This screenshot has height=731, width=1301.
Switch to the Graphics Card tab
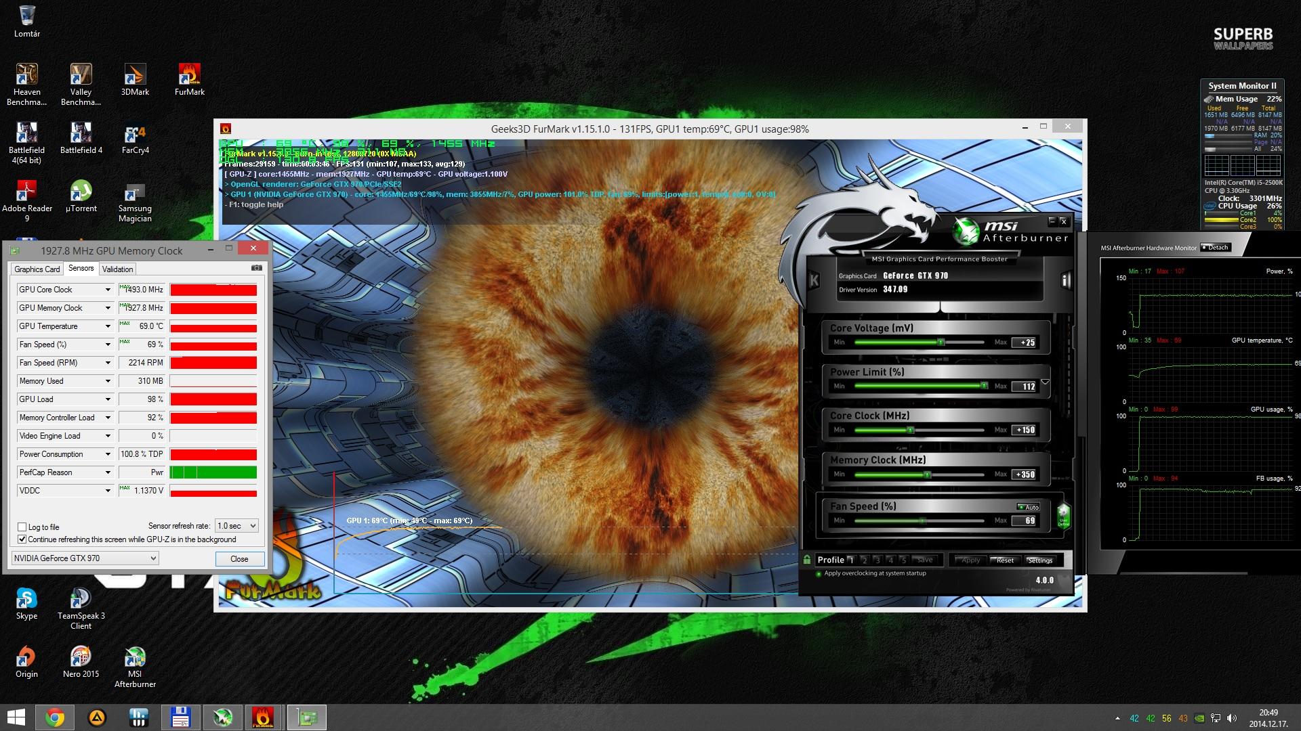37,269
